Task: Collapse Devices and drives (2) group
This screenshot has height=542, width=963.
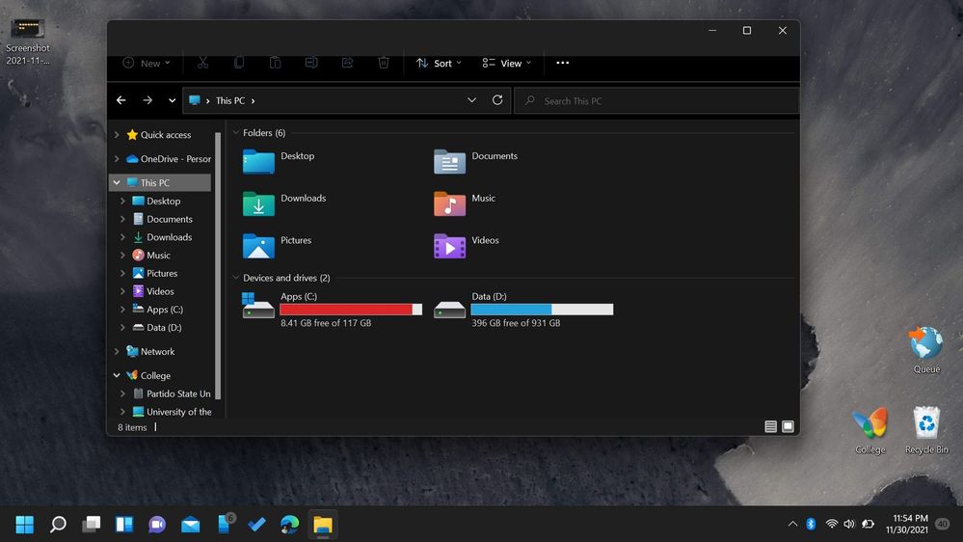Action: [x=236, y=278]
